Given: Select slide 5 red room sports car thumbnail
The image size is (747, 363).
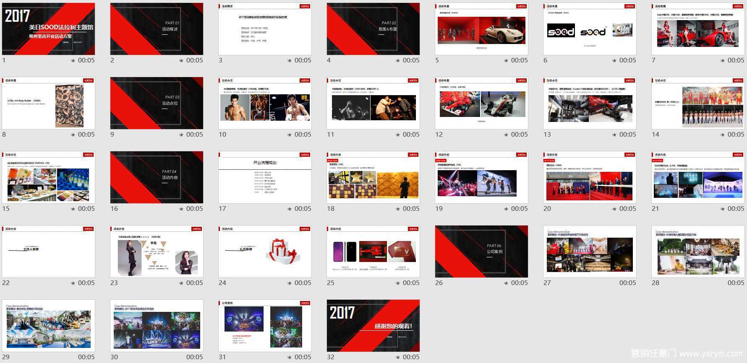Looking at the screenshot, I should click(x=482, y=29).
